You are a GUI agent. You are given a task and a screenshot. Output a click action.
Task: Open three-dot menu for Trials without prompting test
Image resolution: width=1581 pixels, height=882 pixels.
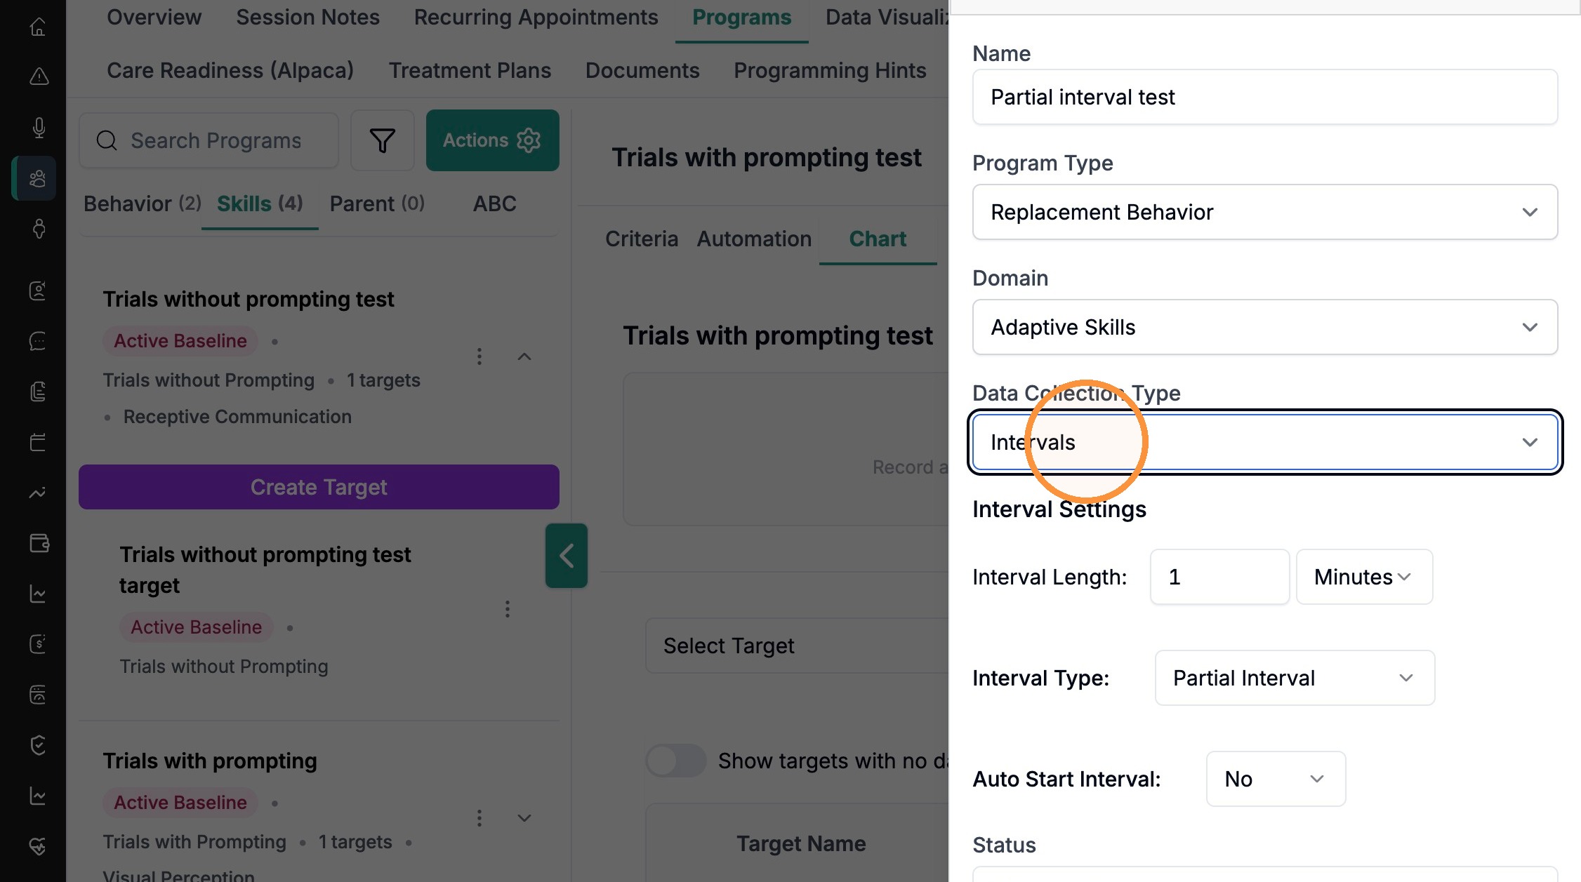coord(479,356)
